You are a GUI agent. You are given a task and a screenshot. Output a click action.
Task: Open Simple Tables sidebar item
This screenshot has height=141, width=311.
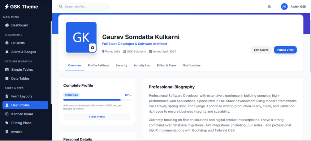(25, 70)
